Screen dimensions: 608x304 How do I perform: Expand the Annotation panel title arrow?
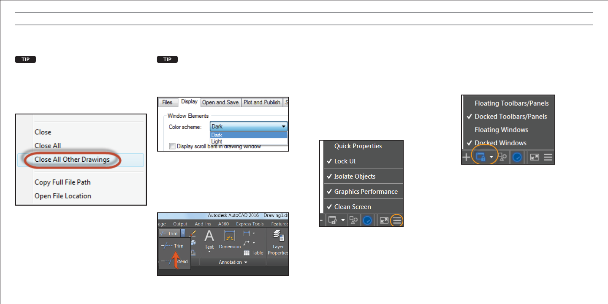245,263
